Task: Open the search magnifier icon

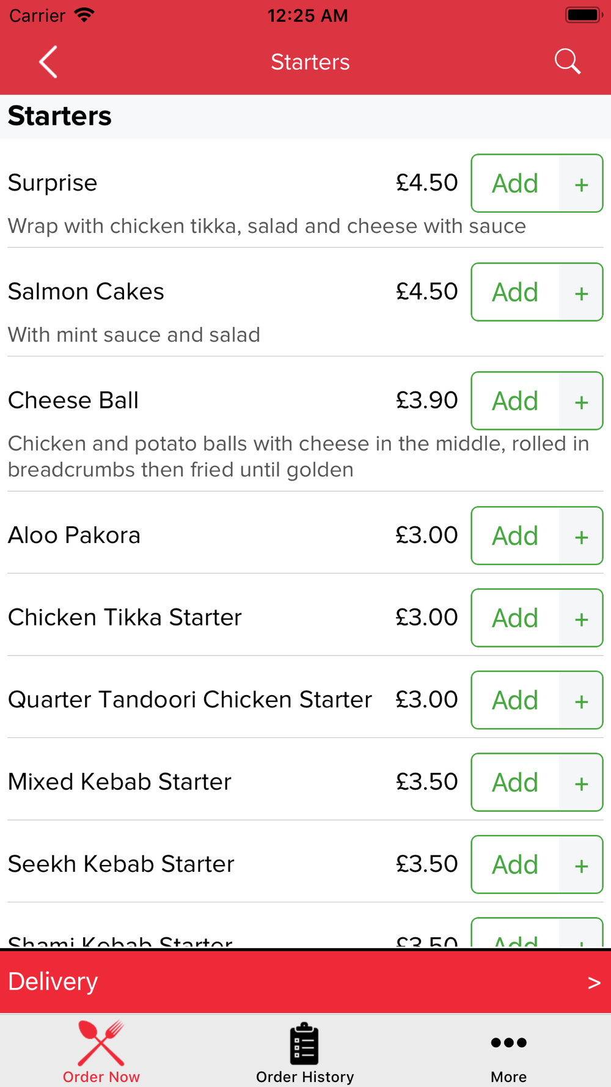Action: click(567, 62)
